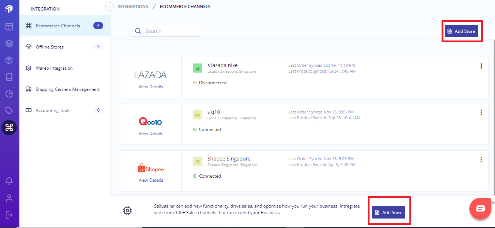The width and height of the screenshot is (495, 228).
Task: Click the Integrations breadcrumb link
Action: tap(133, 7)
